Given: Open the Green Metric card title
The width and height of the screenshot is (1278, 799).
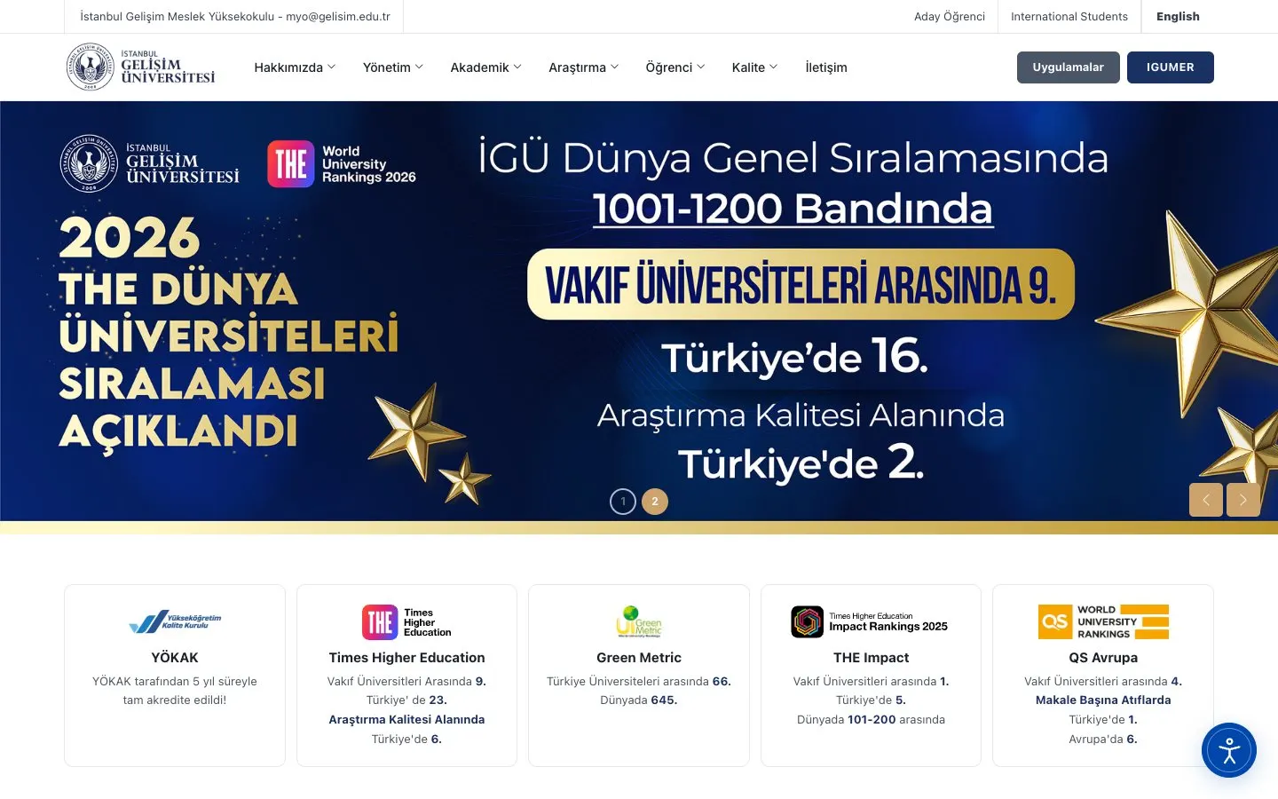Looking at the screenshot, I should tap(639, 658).
